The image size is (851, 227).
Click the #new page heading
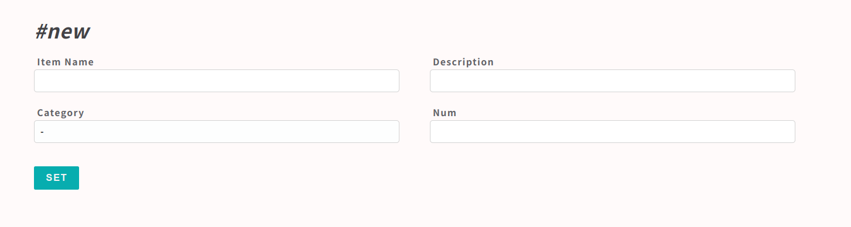coord(62,32)
